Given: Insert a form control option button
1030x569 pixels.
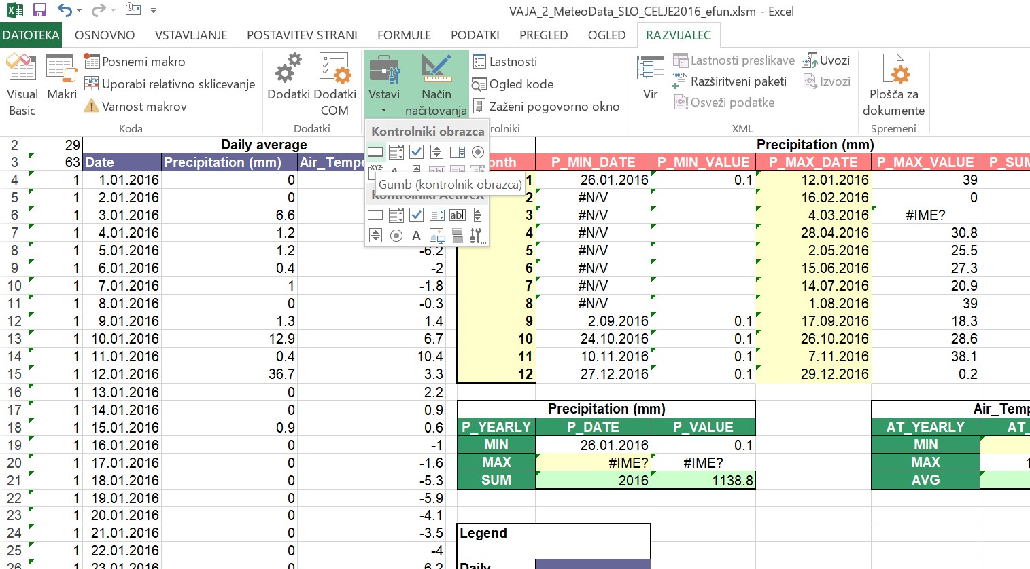Looking at the screenshot, I should pos(478,152).
